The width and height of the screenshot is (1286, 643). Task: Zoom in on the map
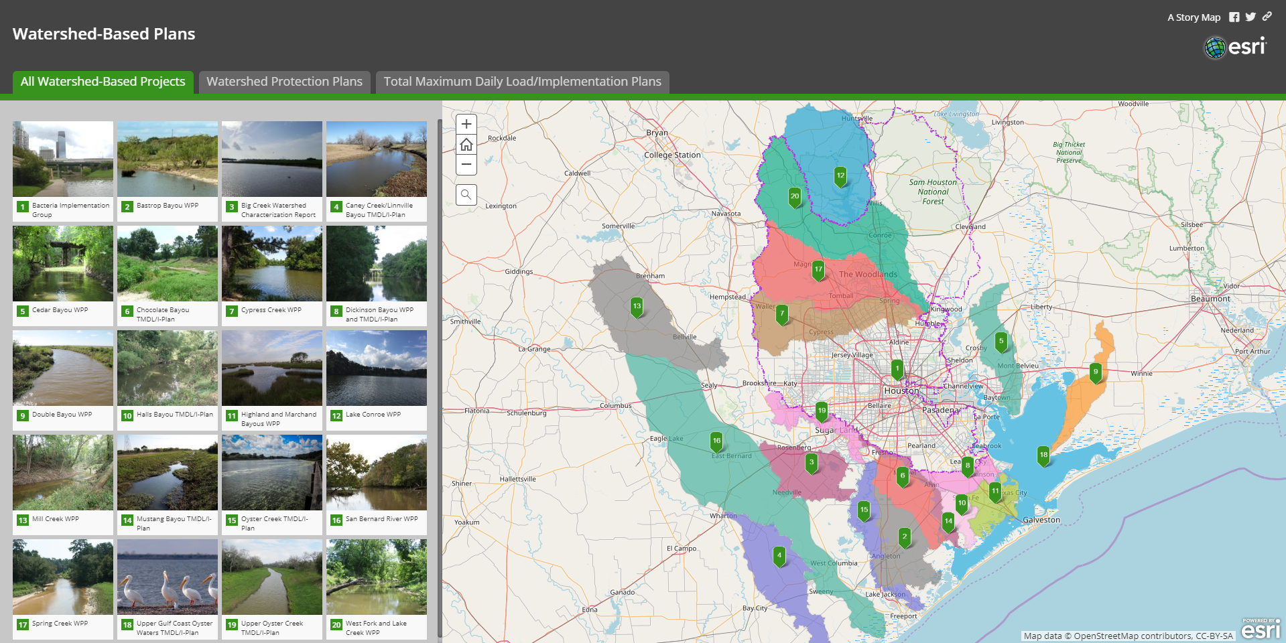click(x=466, y=124)
